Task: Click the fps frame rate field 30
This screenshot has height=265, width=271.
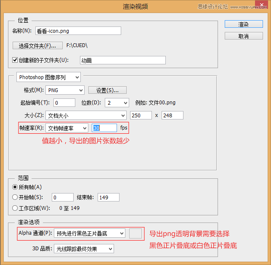Action: click(104, 128)
